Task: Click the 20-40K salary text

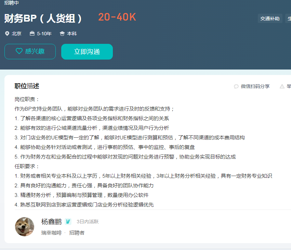Action: point(117,17)
